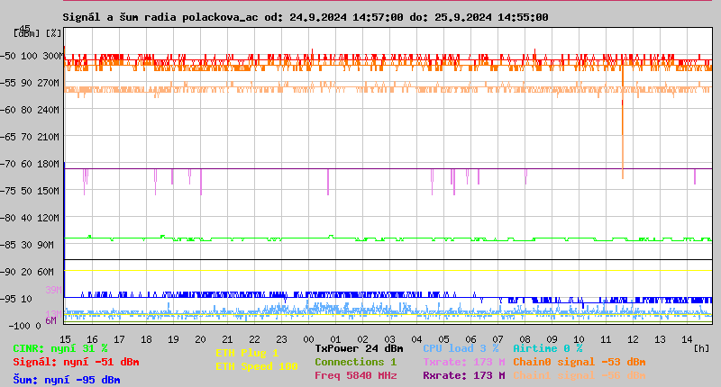Click the 'TxPower 24 dBm' legend label
Viewport: 721px width, 387px height.
click(359, 348)
